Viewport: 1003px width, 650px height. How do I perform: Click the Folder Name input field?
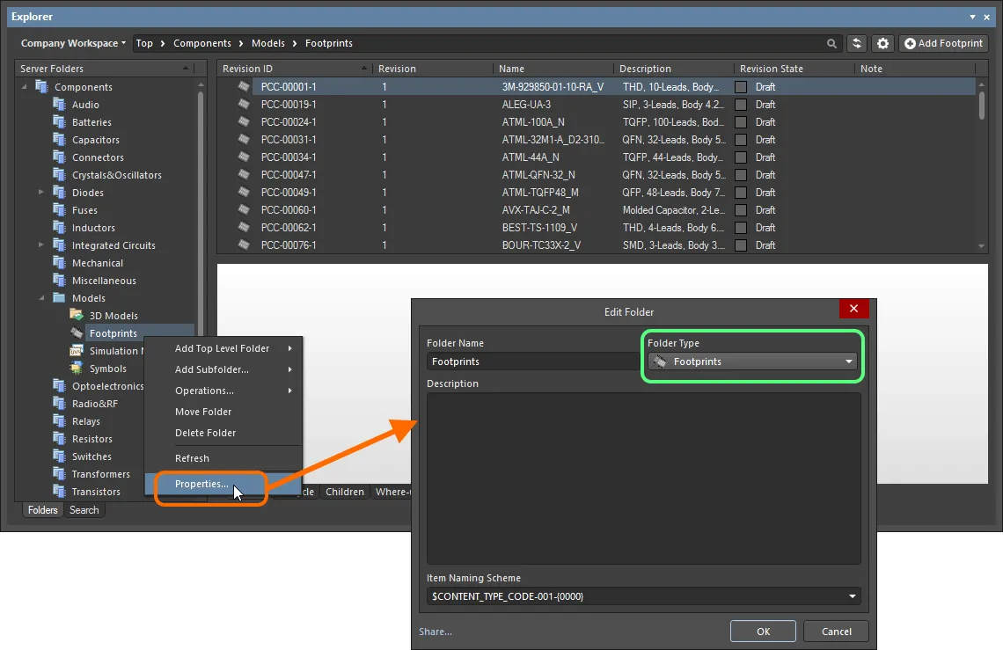pyautogui.click(x=532, y=362)
